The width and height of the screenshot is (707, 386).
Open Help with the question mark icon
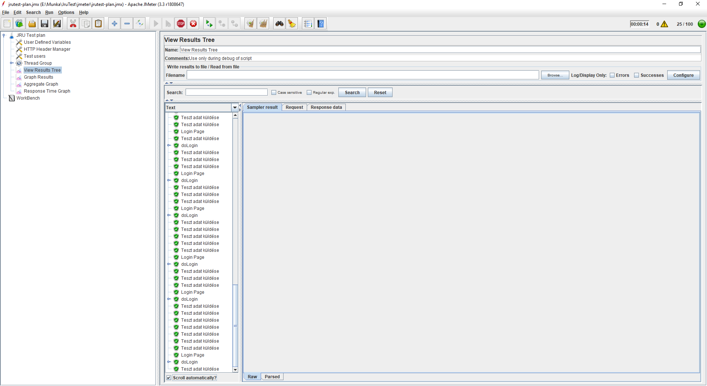[321, 24]
